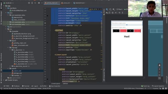Open Build Variants side tab
168x94 pixels.
tap(1, 78)
